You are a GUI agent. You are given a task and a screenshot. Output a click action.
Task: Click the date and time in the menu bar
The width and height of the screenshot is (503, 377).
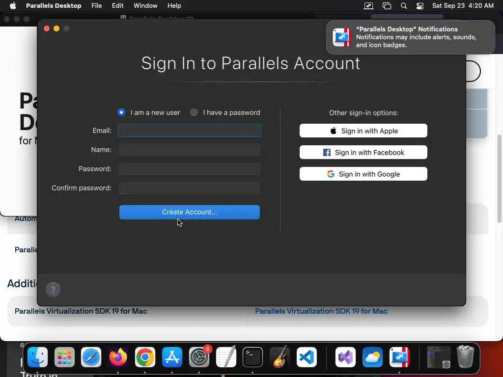pos(463,6)
